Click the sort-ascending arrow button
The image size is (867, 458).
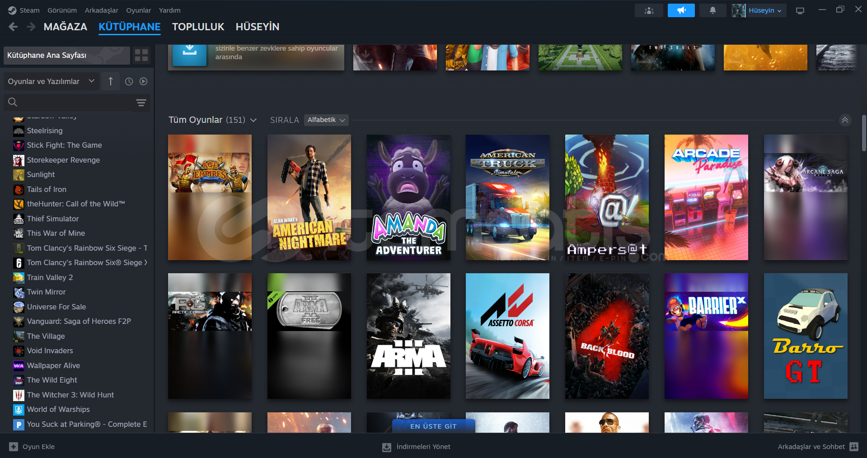pos(111,81)
